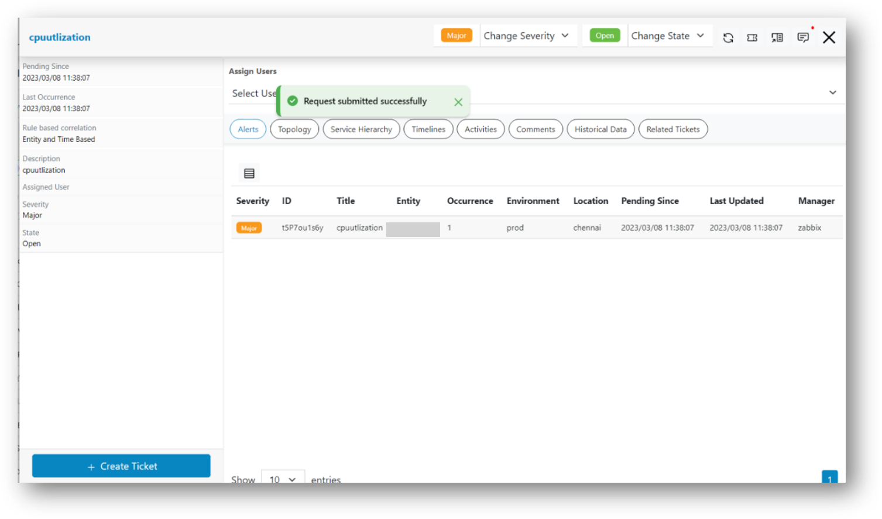
Task: Click the refresh icon in header
Action: click(x=728, y=37)
